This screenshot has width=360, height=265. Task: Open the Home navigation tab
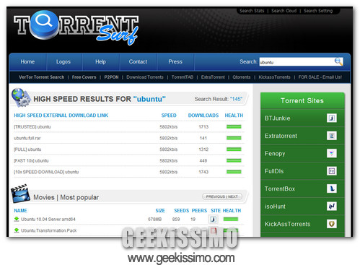coord(27,61)
